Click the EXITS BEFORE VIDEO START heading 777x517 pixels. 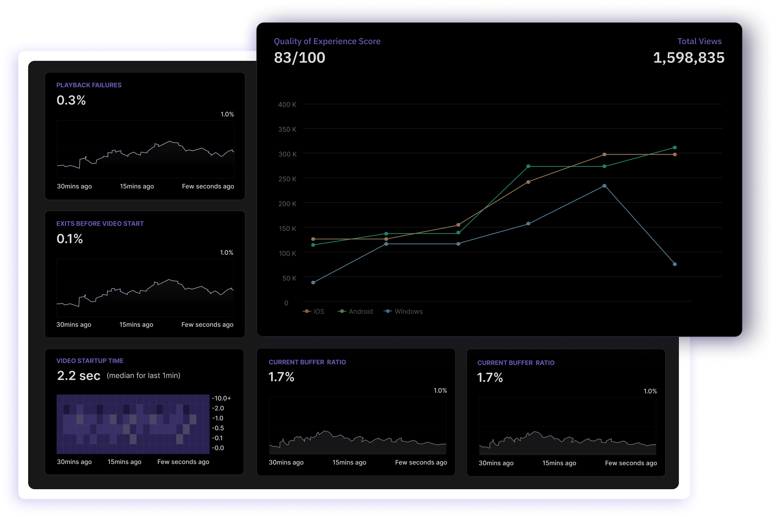100,224
